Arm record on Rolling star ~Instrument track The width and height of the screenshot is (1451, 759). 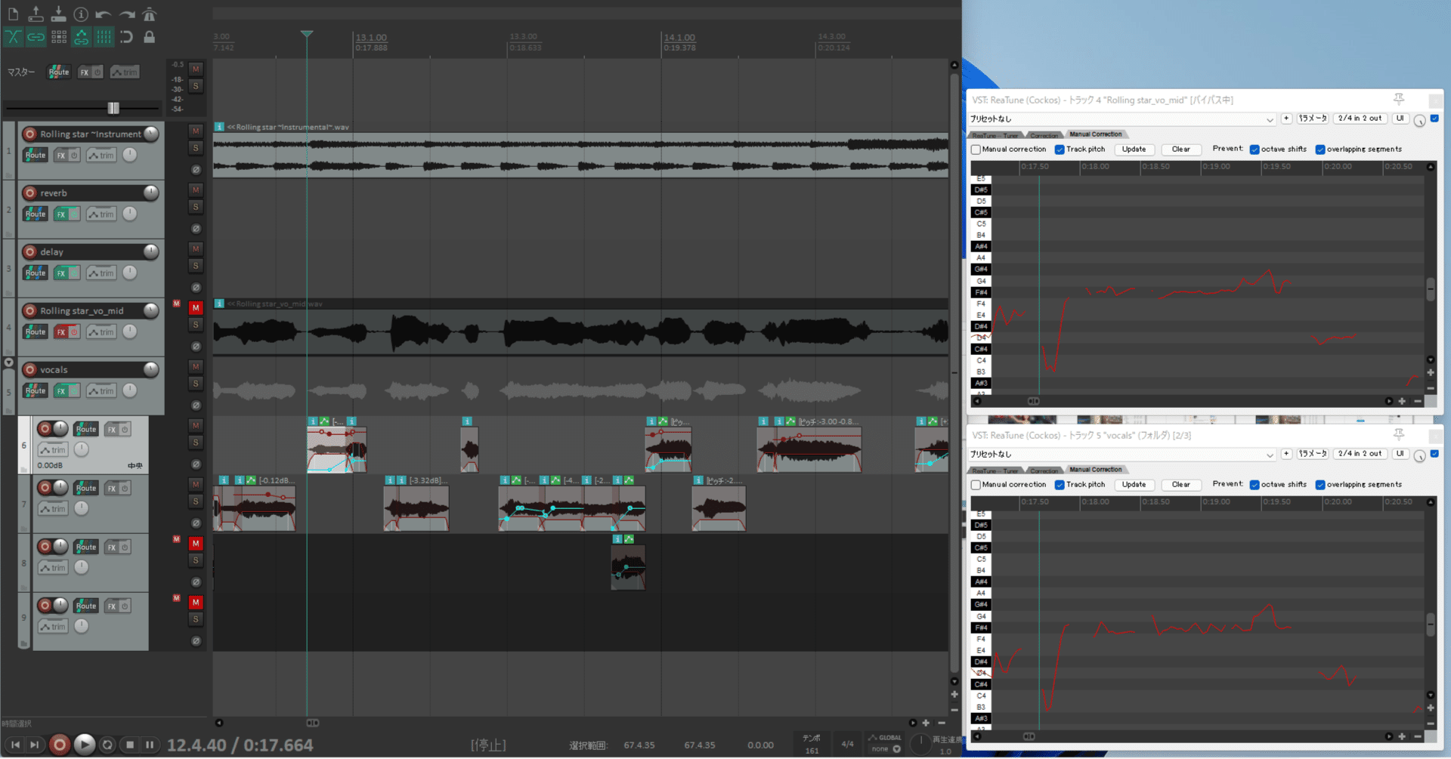(x=30, y=134)
